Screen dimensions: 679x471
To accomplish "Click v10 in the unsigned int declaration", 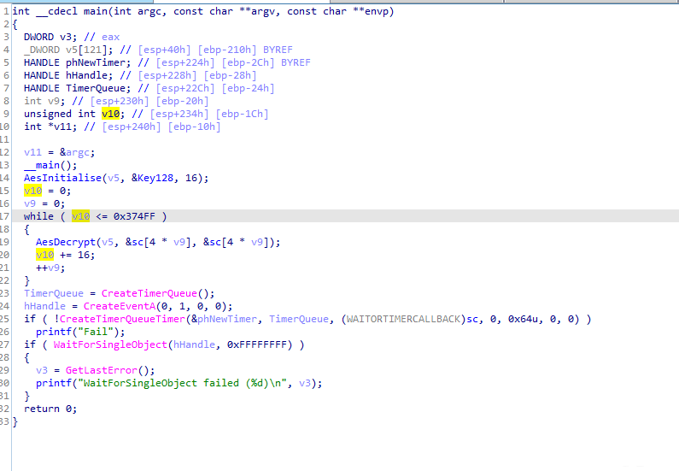I will coord(110,114).
